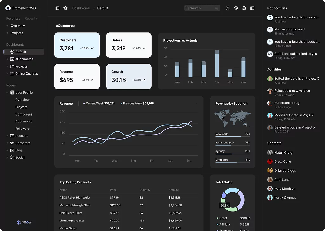The image size is (325, 231).
Task: Toggle the light theme sun icon
Action: pyautogui.click(x=228, y=8)
